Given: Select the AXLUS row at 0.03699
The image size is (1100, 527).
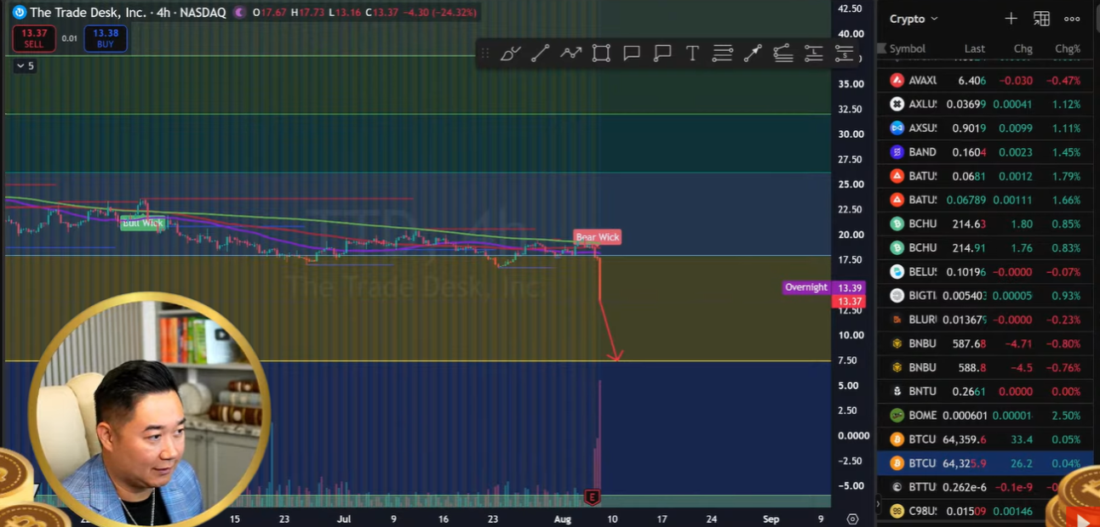Looking at the screenshot, I should coord(985,105).
